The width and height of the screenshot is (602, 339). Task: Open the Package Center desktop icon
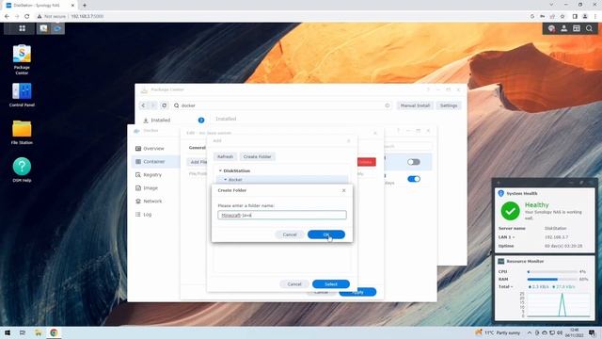(22, 58)
